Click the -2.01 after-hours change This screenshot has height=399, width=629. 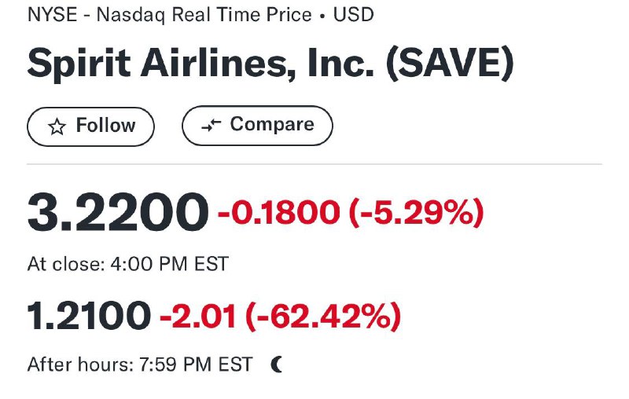pos(198,316)
